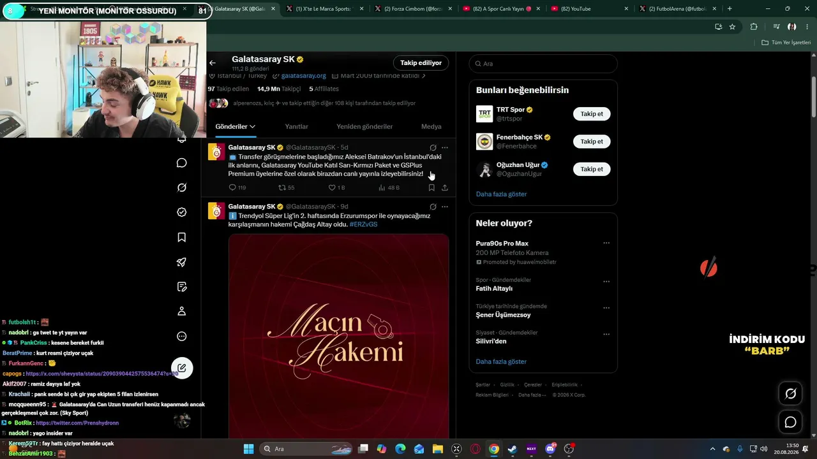Open Discord from the taskbar

550,449
